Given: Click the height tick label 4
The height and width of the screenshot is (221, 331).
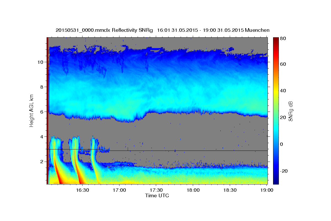Looking at the screenshot, I should pyautogui.click(x=42, y=137).
